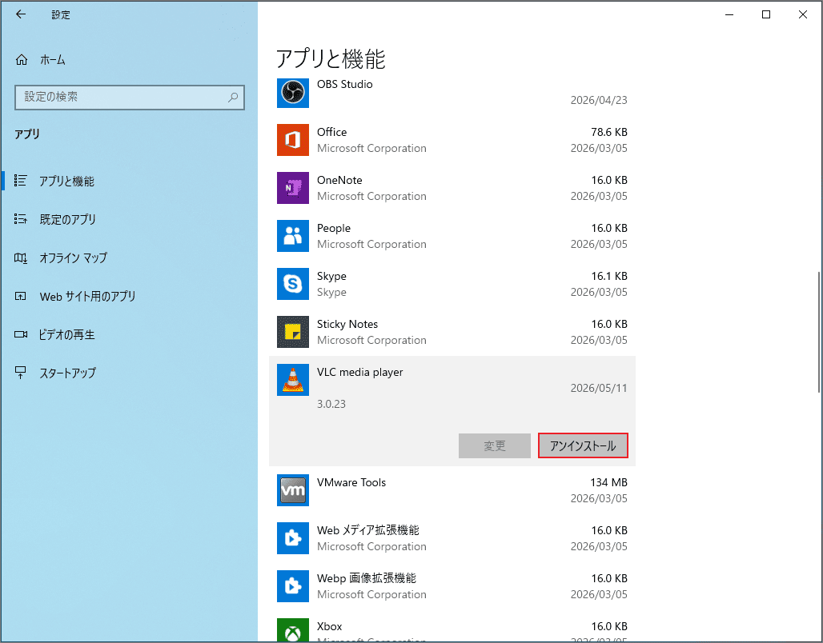Select the アプリと機能 list icon
This screenshot has height=643, width=823.
click(21, 181)
